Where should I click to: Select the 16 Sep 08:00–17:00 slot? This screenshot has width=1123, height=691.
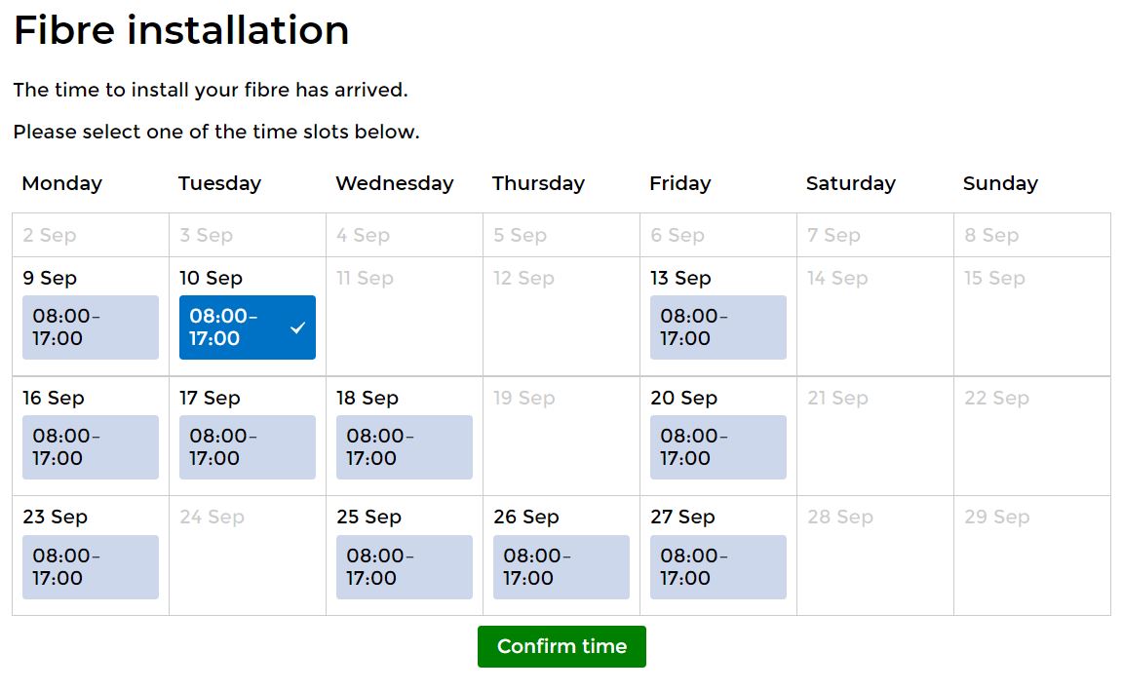tap(90, 446)
